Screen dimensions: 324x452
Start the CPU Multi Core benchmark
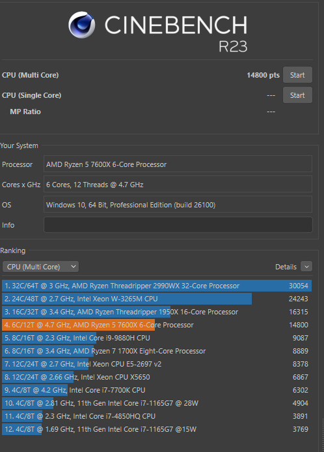(297, 75)
